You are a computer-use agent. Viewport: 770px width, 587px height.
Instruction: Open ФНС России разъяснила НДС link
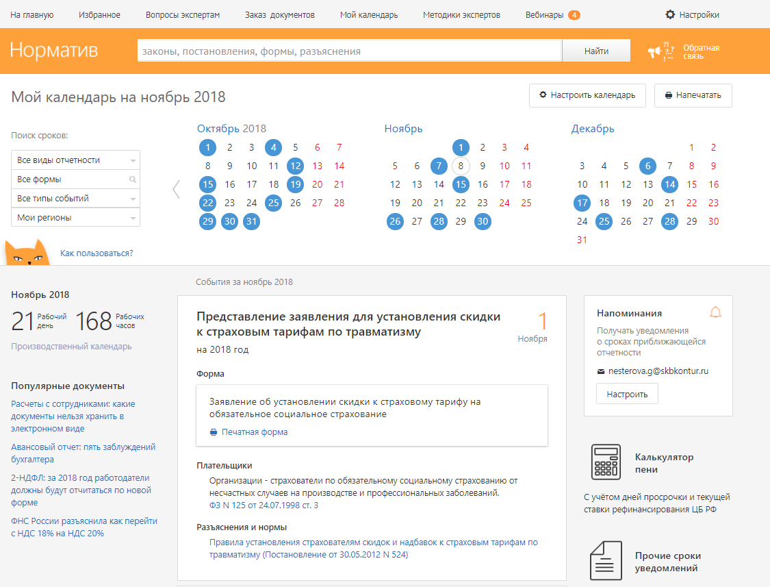(x=84, y=527)
